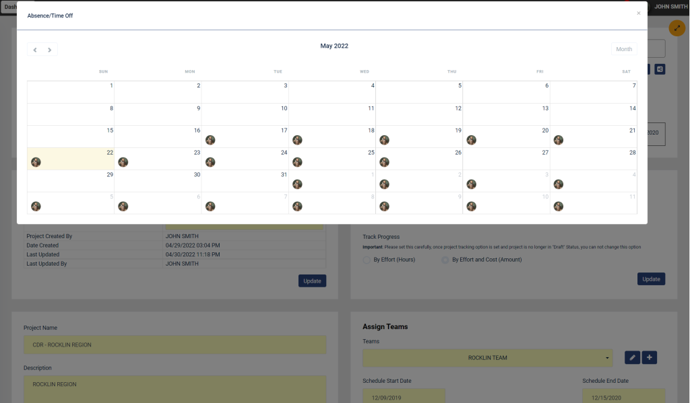Click the Project Name input field
This screenshot has width=690, height=403.
[175, 345]
